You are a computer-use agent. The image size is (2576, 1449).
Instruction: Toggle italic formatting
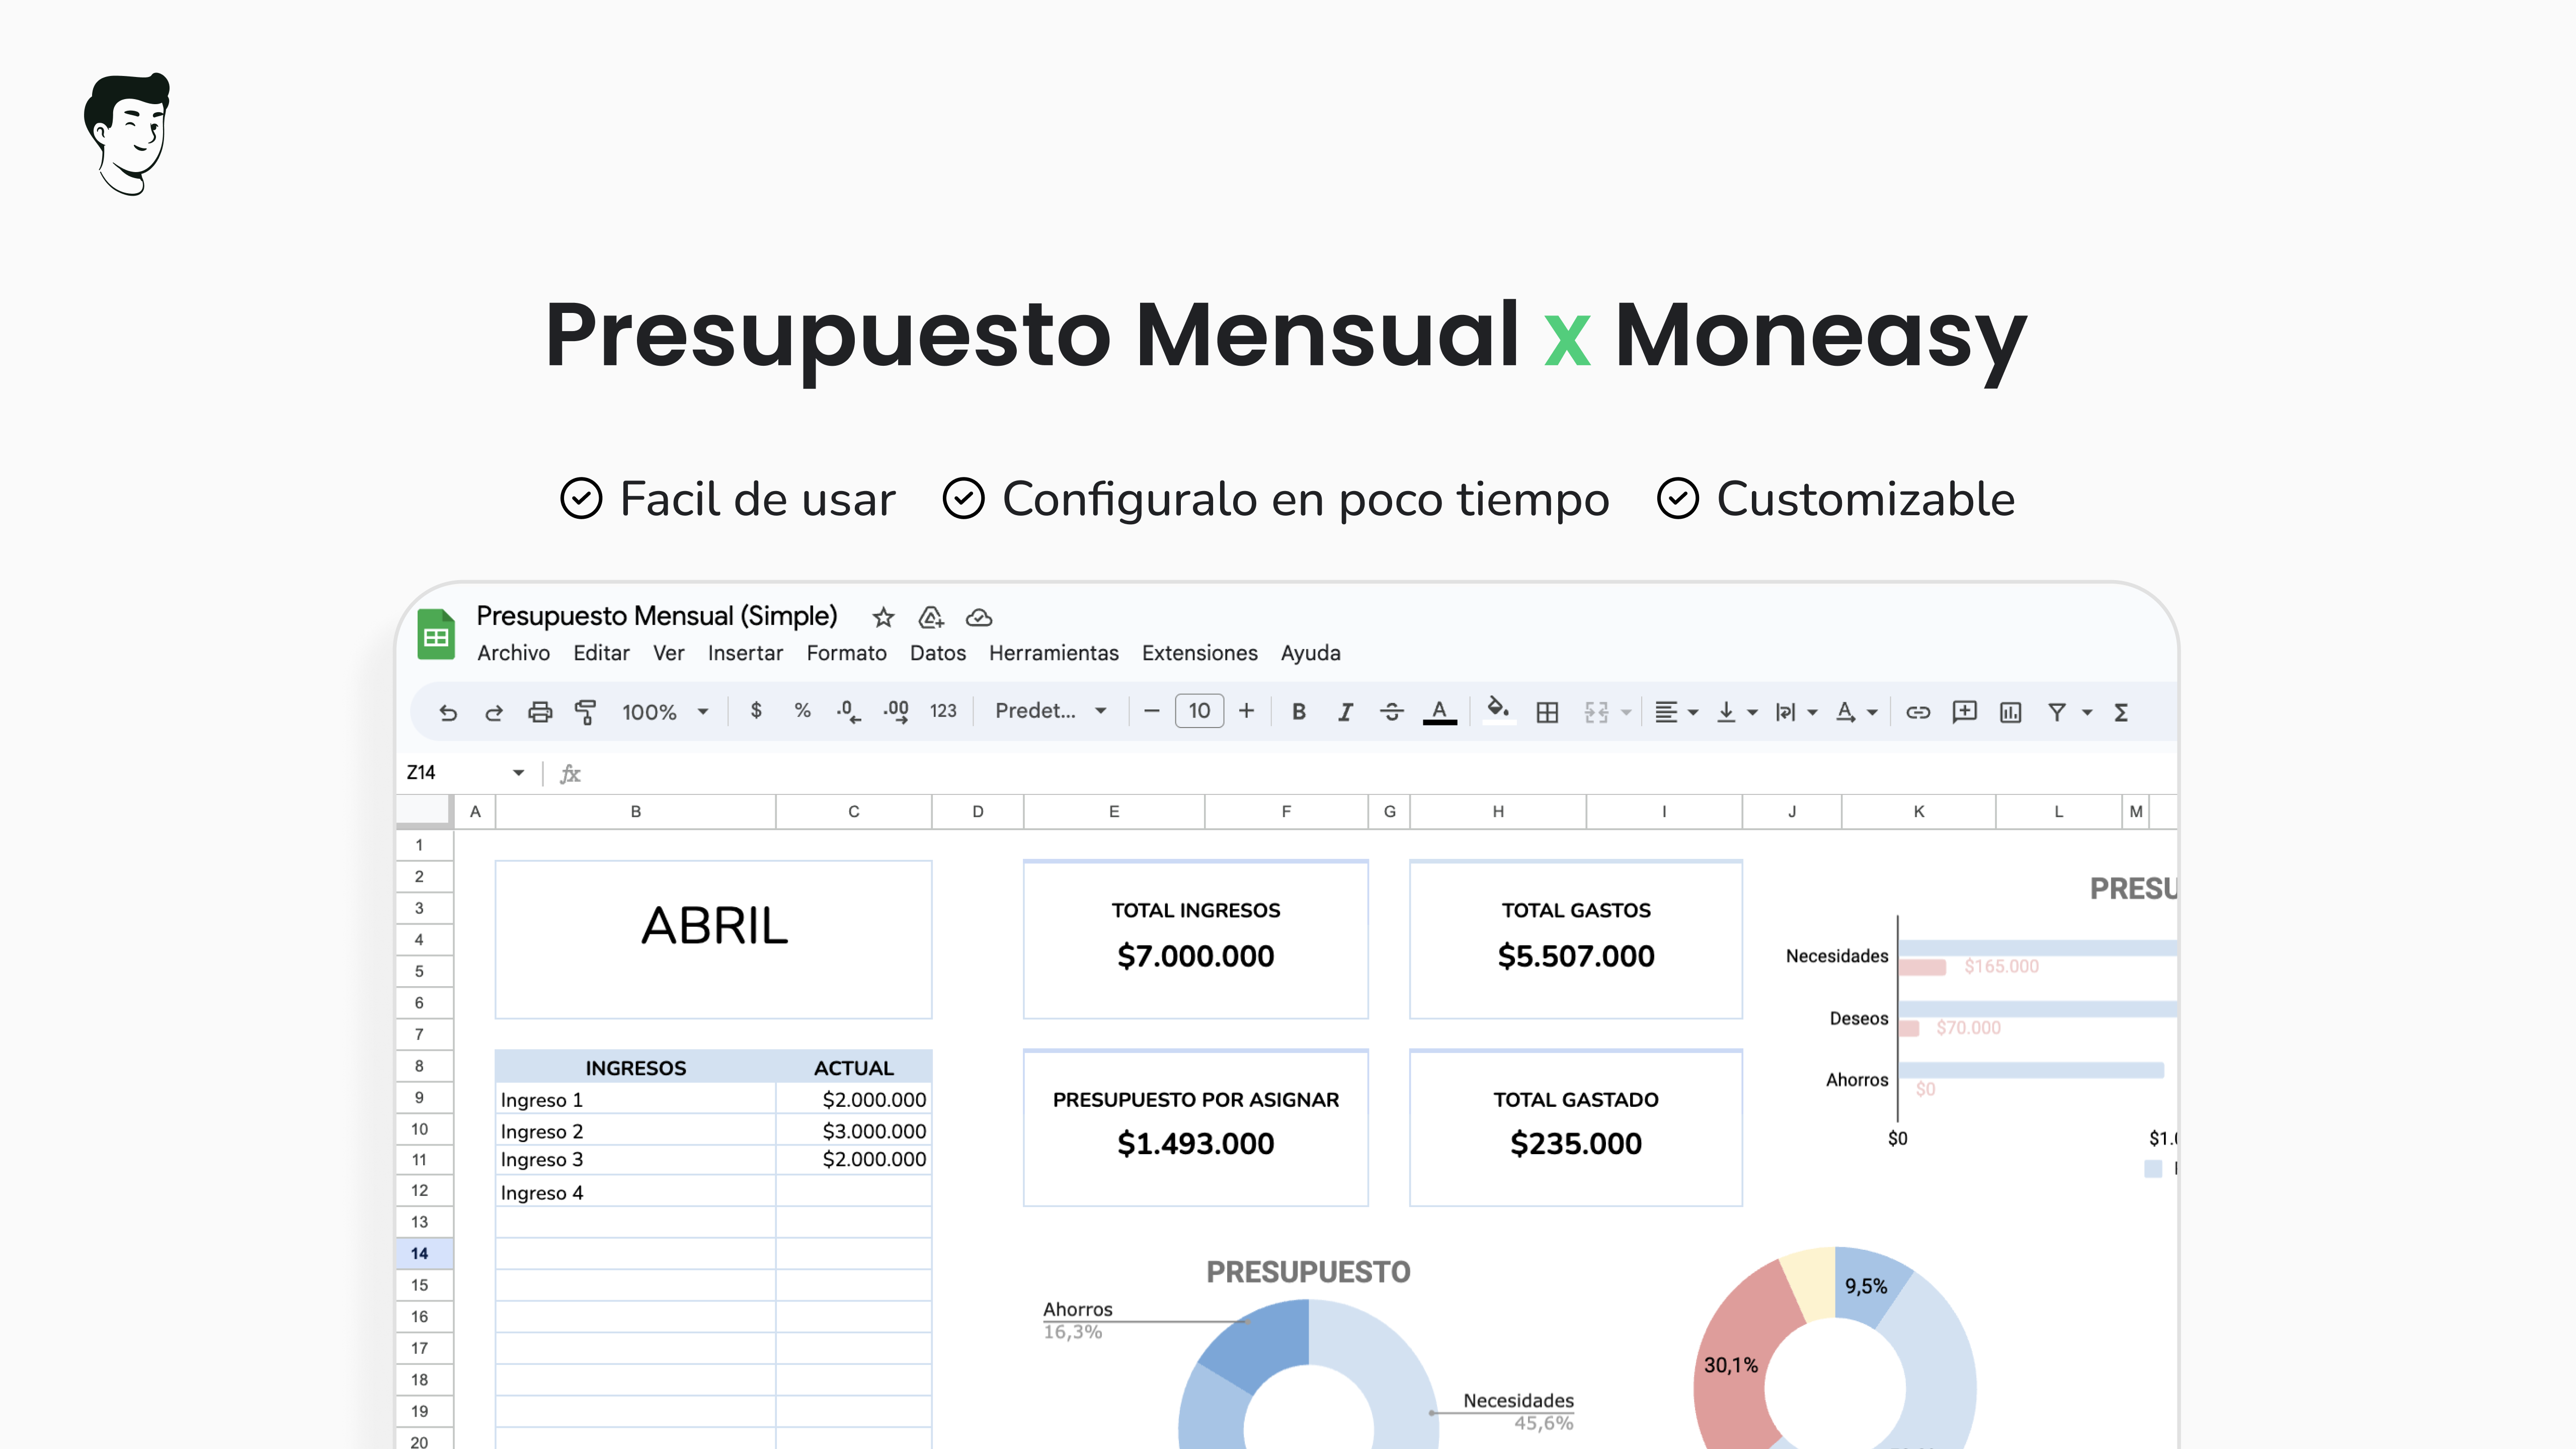[1345, 711]
